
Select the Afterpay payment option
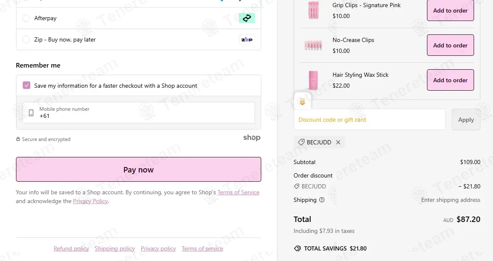pyautogui.click(x=26, y=18)
